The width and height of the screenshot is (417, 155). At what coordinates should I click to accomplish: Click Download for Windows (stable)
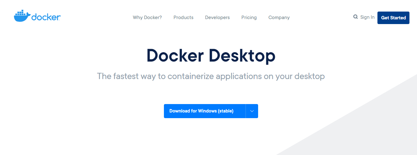(x=205, y=111)
